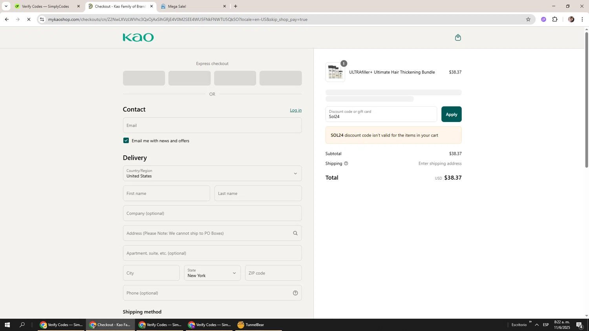Open Windows Start menu
The height and width of the screenshot is (331, 589).
tap(7, 325)
